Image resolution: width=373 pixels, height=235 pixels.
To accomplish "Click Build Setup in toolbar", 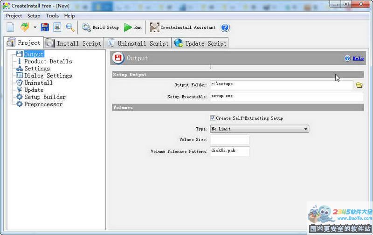I will [x=100, y=28].
